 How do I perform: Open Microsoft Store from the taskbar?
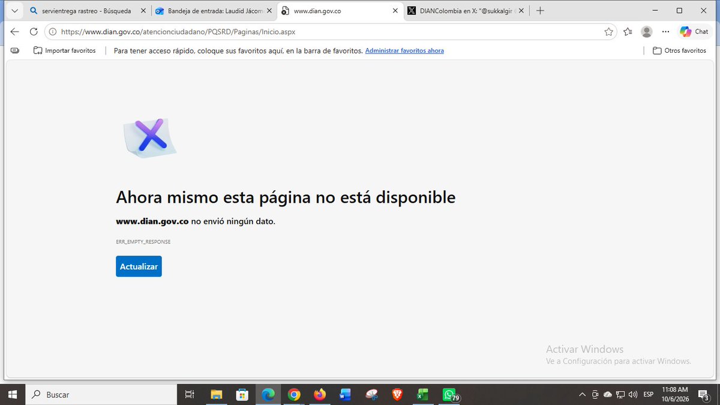pos(242,394)
